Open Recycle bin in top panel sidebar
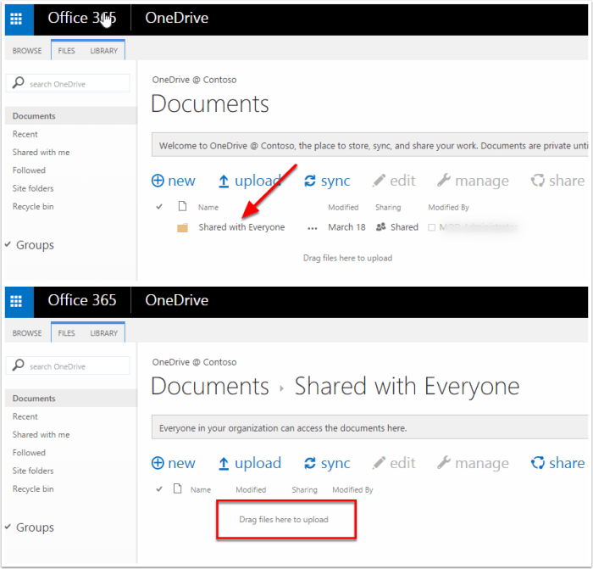This screenshot has width=593, height=569. tap(33, 207)
